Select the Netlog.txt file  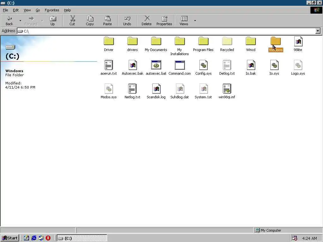(132, 91)
